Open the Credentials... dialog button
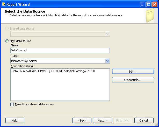 coord(133,80)
